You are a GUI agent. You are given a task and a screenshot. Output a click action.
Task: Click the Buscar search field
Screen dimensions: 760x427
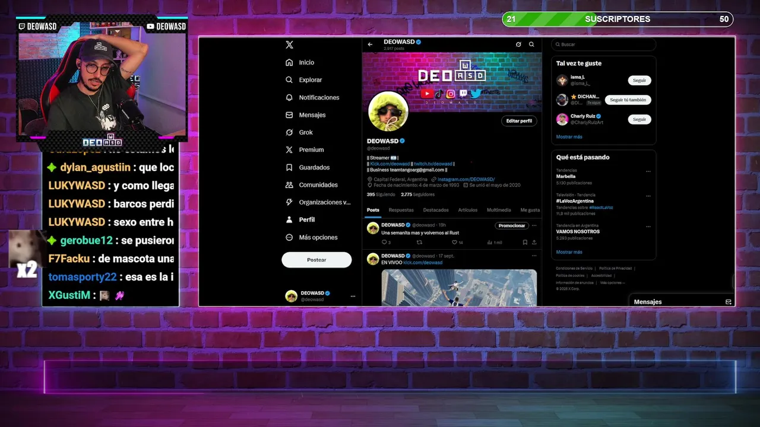point(604,44)
